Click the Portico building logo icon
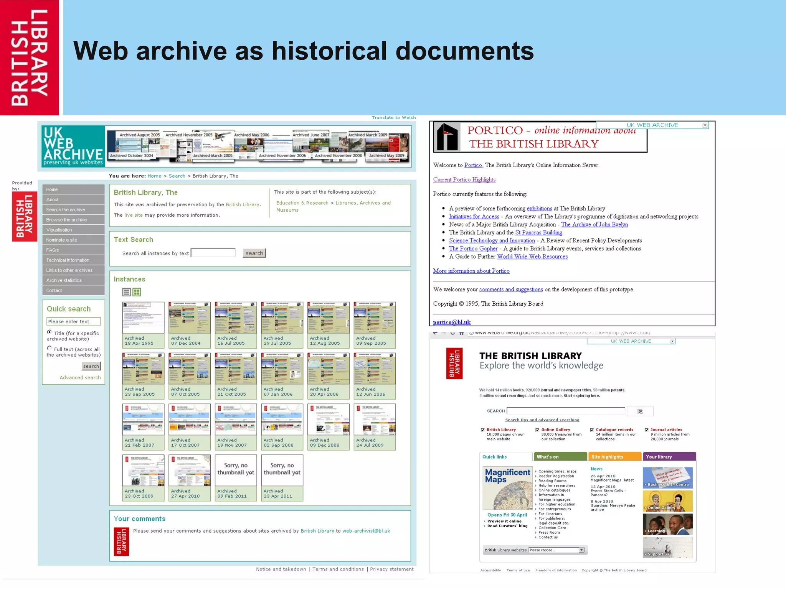The height and width of the screenshot is (589, 786). [448, 137]
